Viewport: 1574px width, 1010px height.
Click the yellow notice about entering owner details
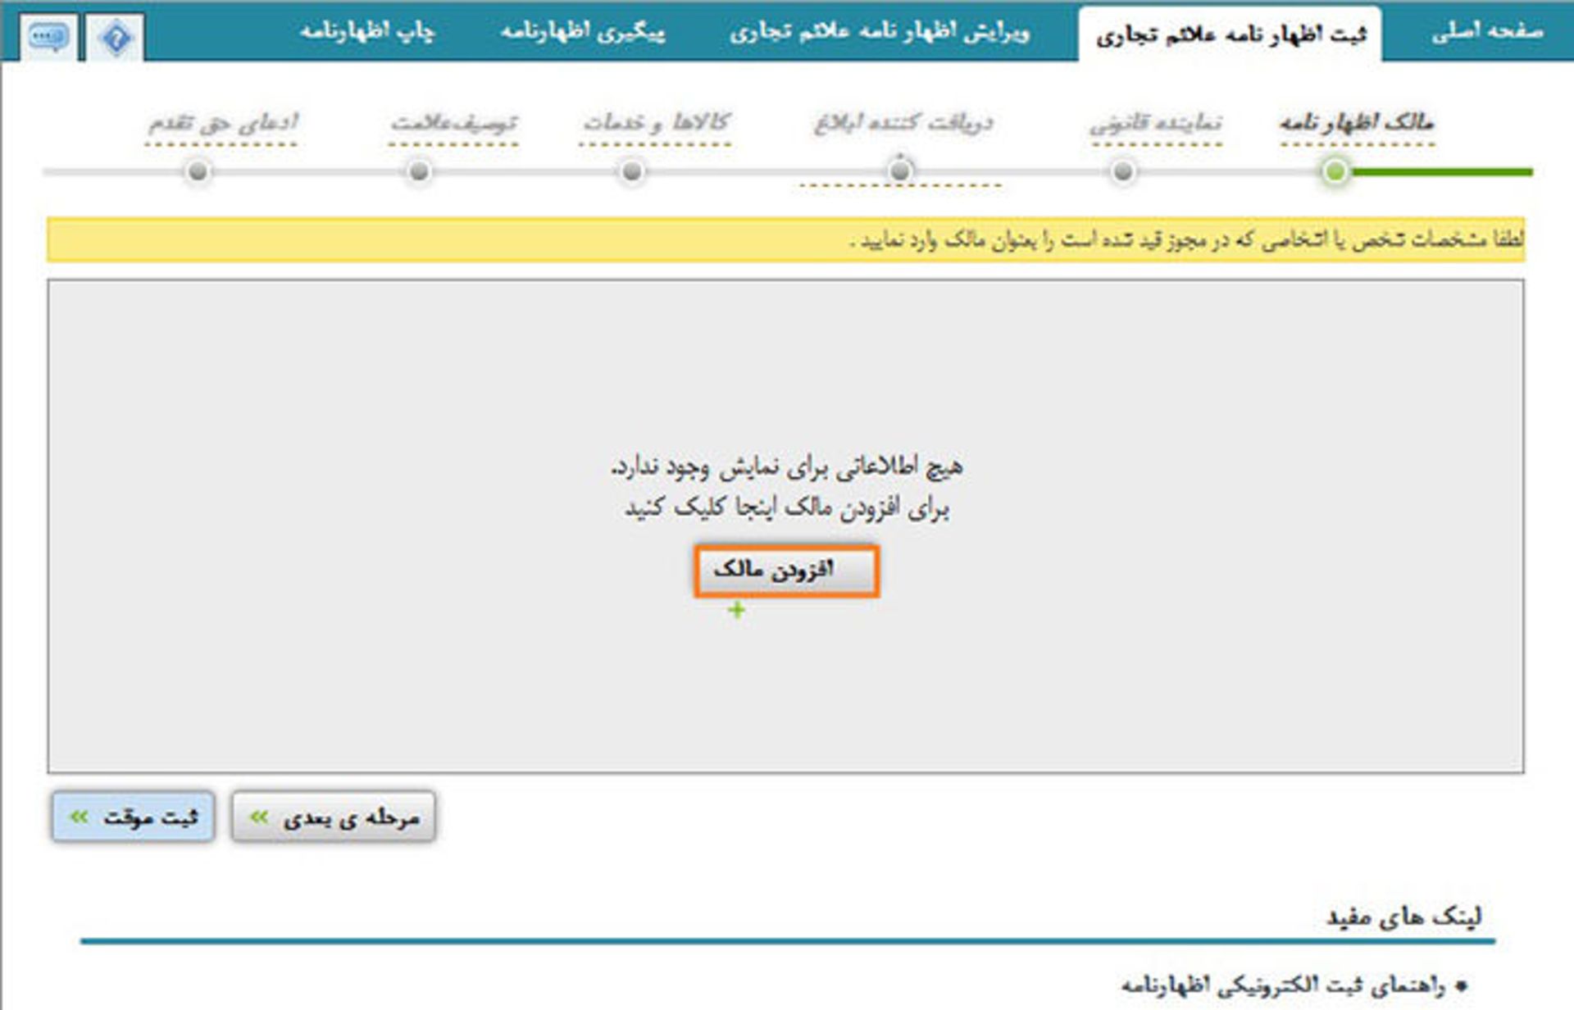785,239
